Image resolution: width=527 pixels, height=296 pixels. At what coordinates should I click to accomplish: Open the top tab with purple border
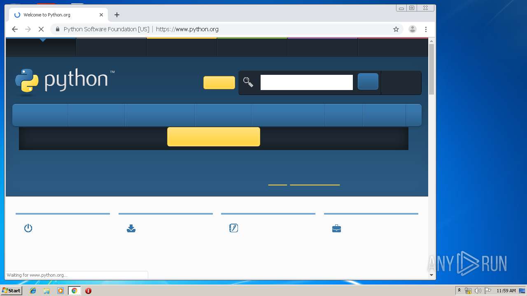(x=322, y=47)
